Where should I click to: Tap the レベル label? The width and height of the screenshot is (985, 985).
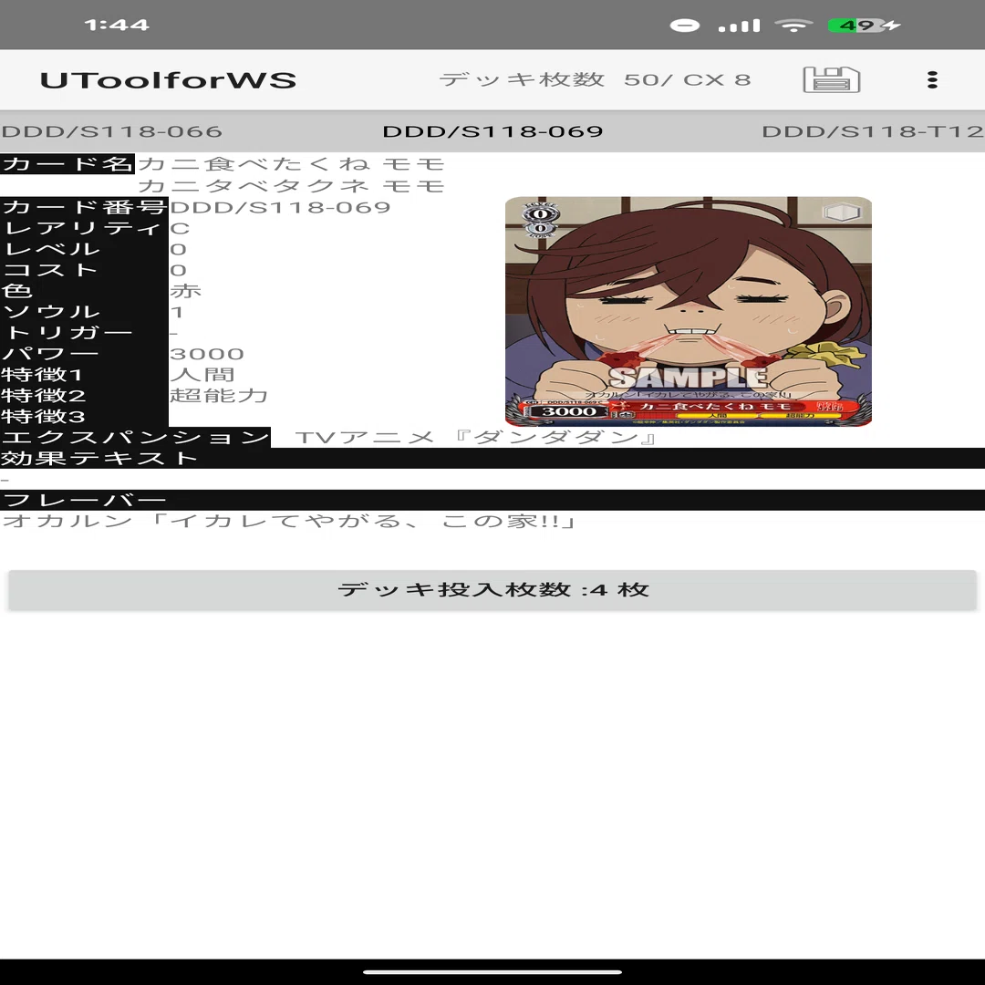click(x=84, y=249)
